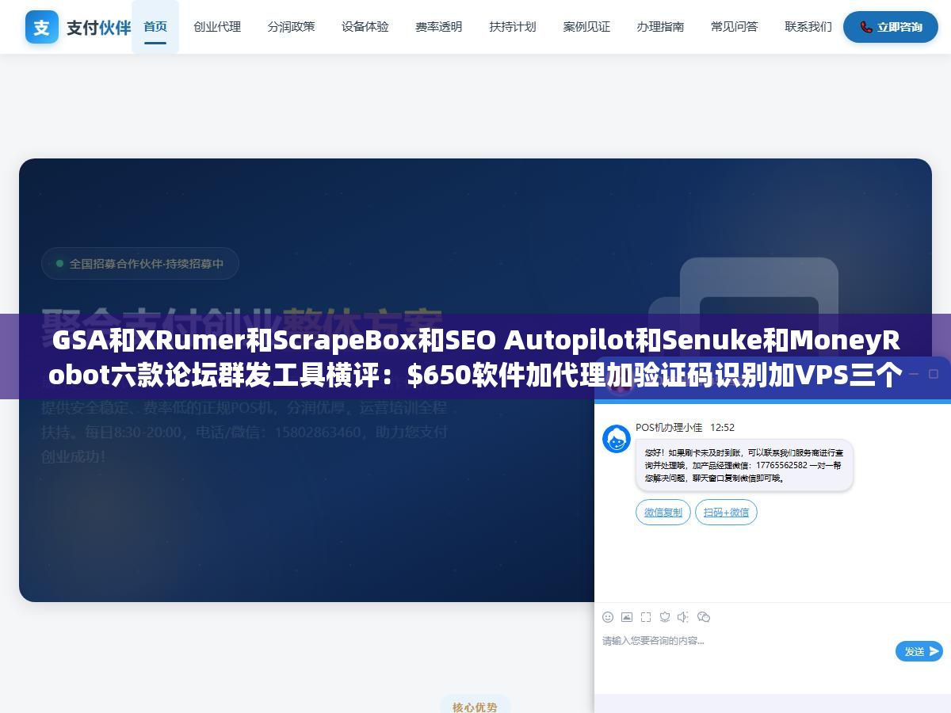Navigate to 扶持计划

tap(513, 26)
